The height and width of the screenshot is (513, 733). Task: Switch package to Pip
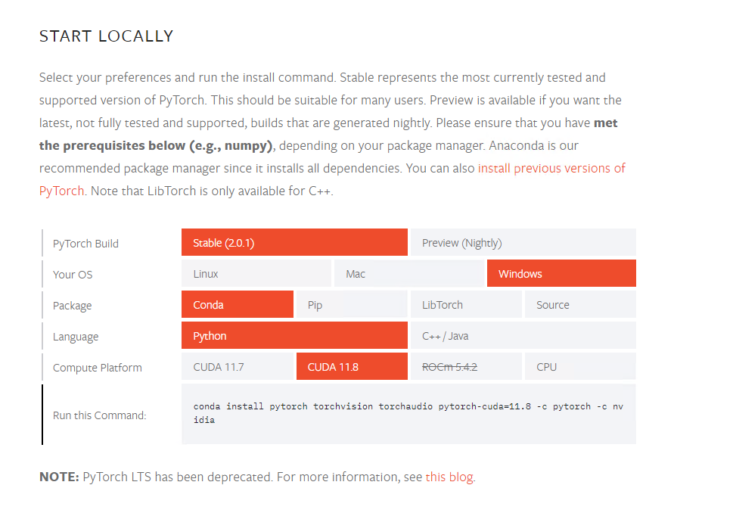point(352,304)
